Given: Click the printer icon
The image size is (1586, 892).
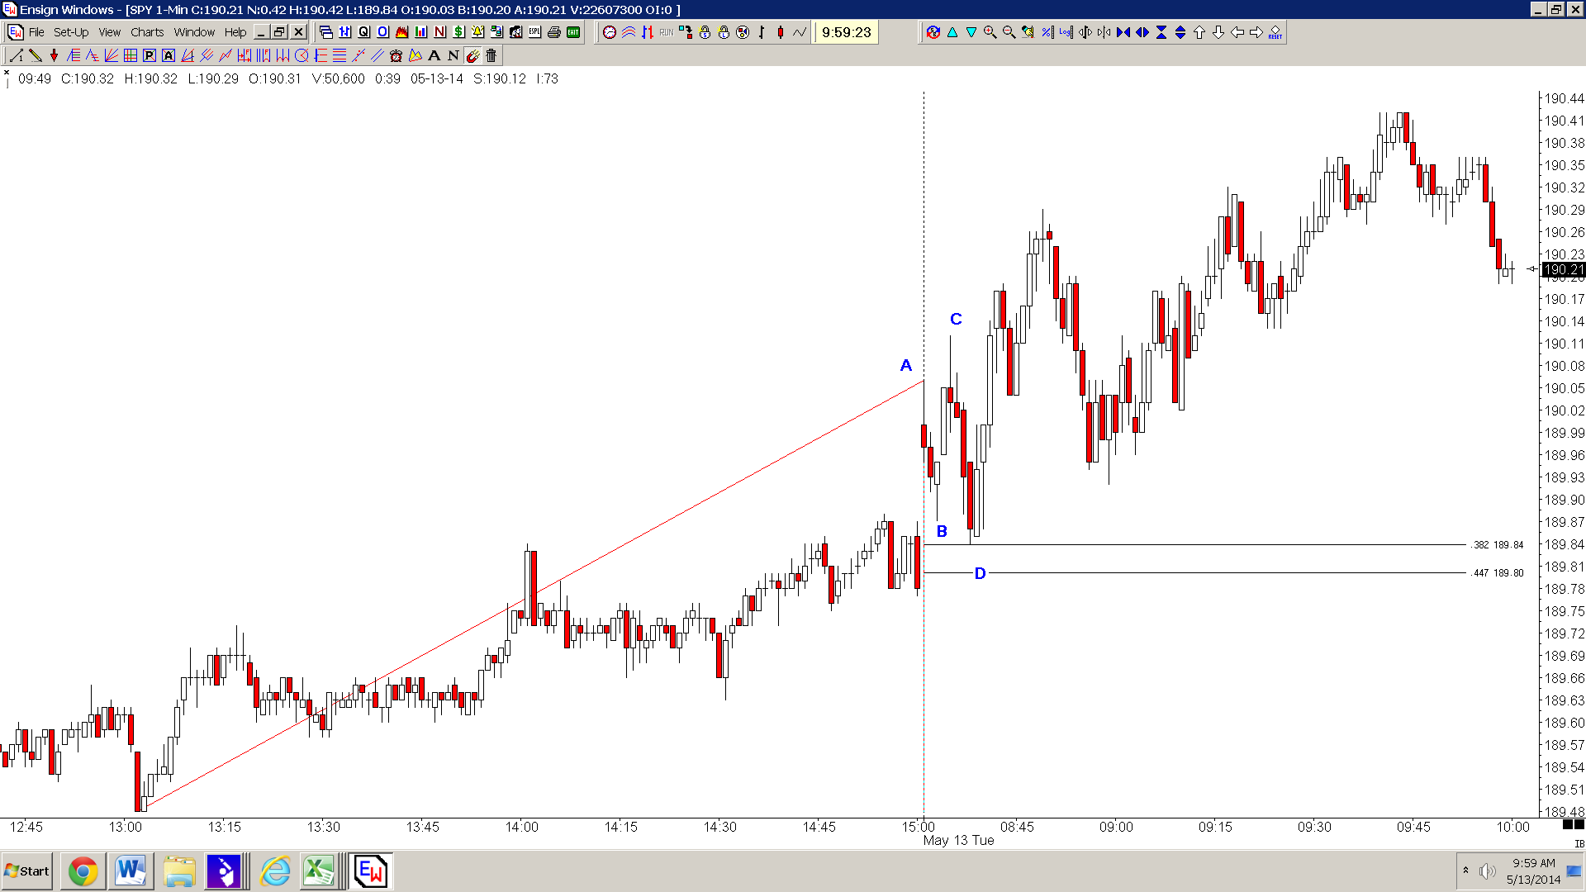Looking at the screenshot, I should point(554,32).
